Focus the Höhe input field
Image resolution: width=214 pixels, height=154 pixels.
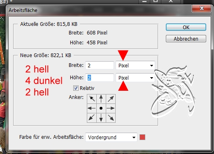[x=100, y=78]
